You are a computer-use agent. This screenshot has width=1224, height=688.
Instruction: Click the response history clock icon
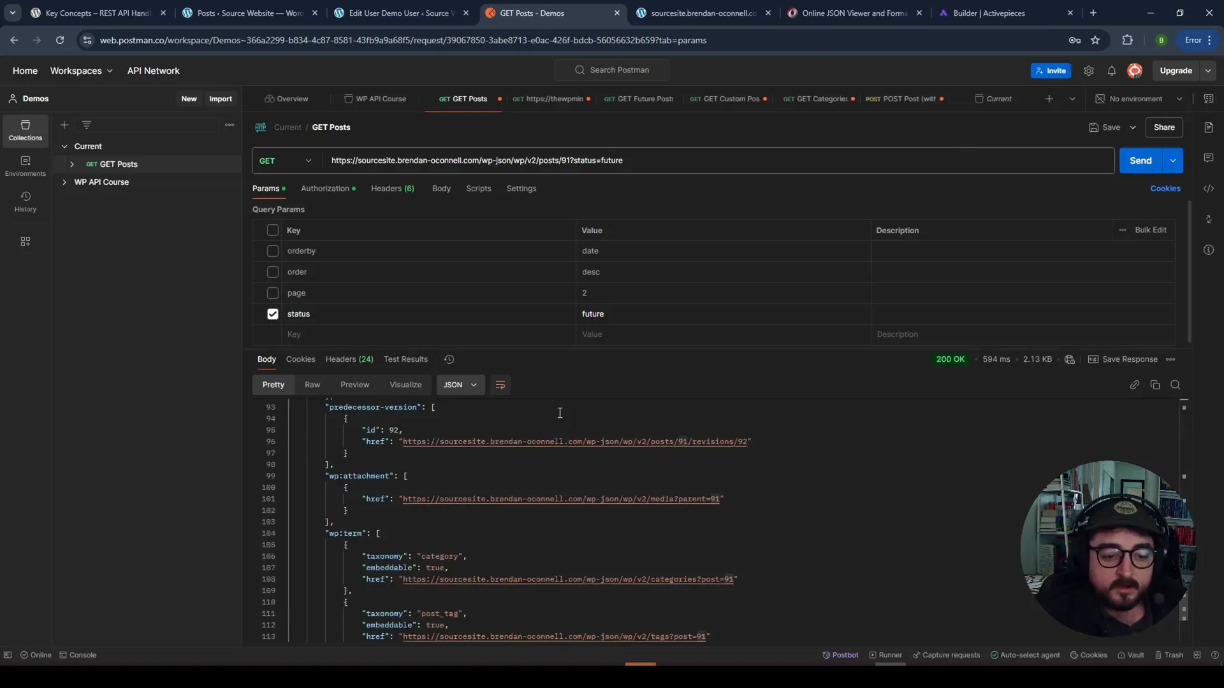coord(449,359)
